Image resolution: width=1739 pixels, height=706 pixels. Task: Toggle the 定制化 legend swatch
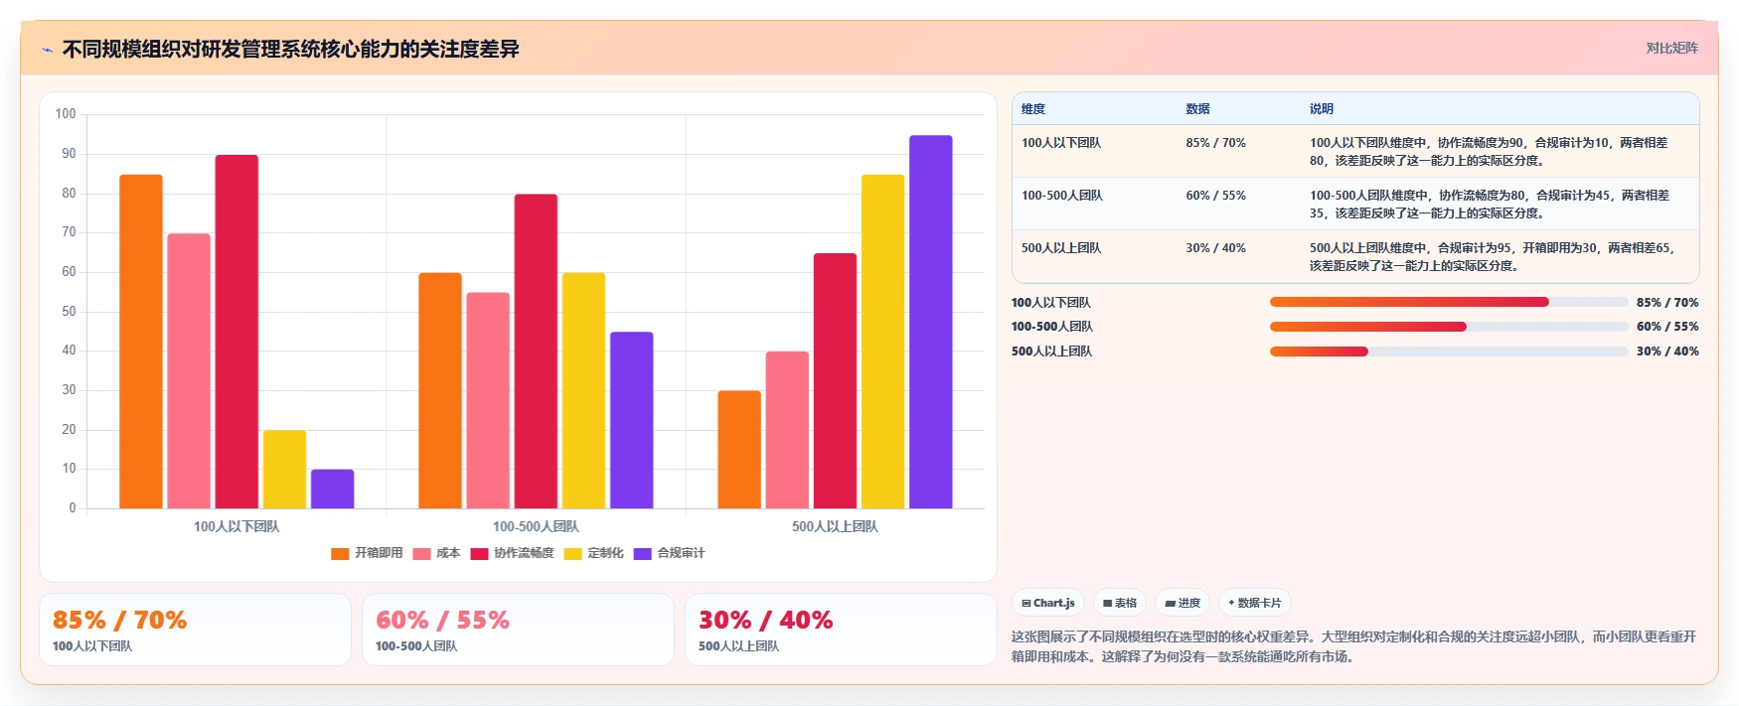(572, 554)
